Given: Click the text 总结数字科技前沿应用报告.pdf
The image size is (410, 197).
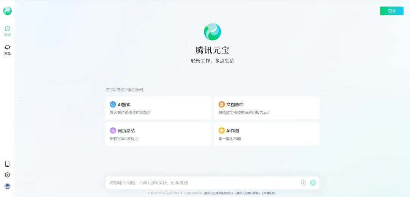Looking at the screenshot, I should 244,113.
